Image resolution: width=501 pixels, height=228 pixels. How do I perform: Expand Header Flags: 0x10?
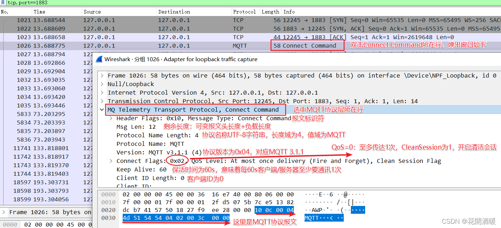[110, 118]
